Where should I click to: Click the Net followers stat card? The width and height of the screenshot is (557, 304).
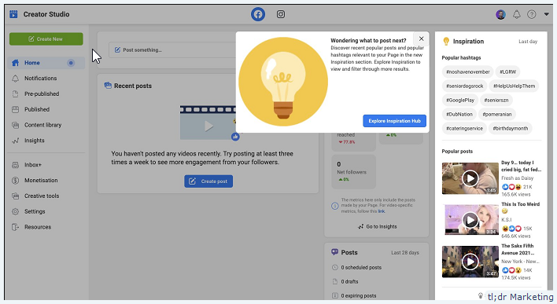click(353, 172)
